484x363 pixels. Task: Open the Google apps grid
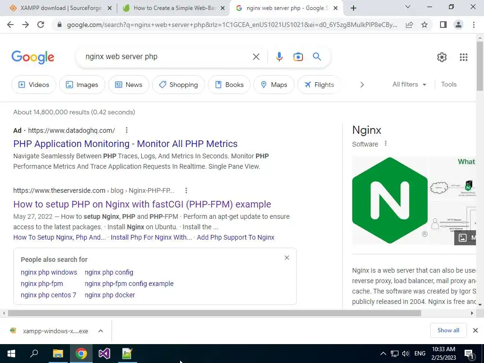463,57
